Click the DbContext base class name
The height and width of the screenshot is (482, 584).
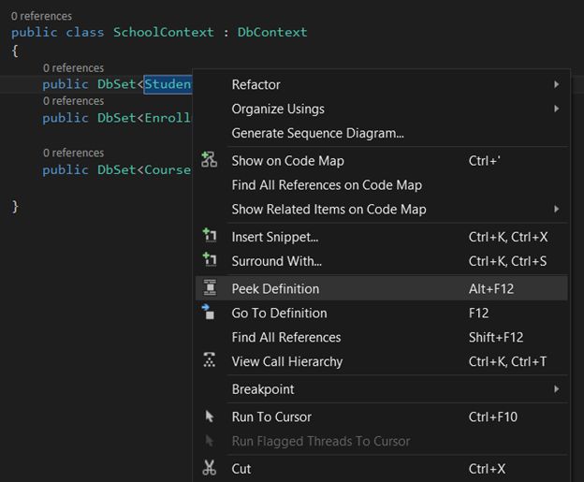click(x=271, y=32)
